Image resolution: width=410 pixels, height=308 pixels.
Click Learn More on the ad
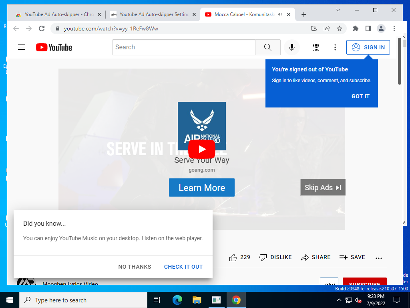(202, 188)
